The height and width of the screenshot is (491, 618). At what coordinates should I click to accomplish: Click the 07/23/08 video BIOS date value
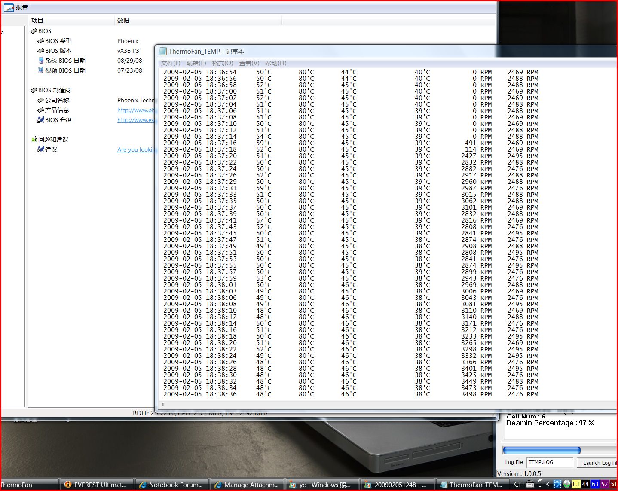130,70
